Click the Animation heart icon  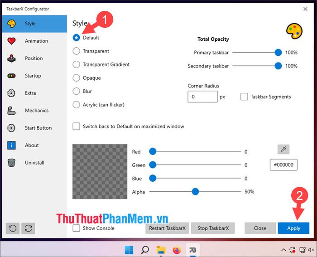11,41
